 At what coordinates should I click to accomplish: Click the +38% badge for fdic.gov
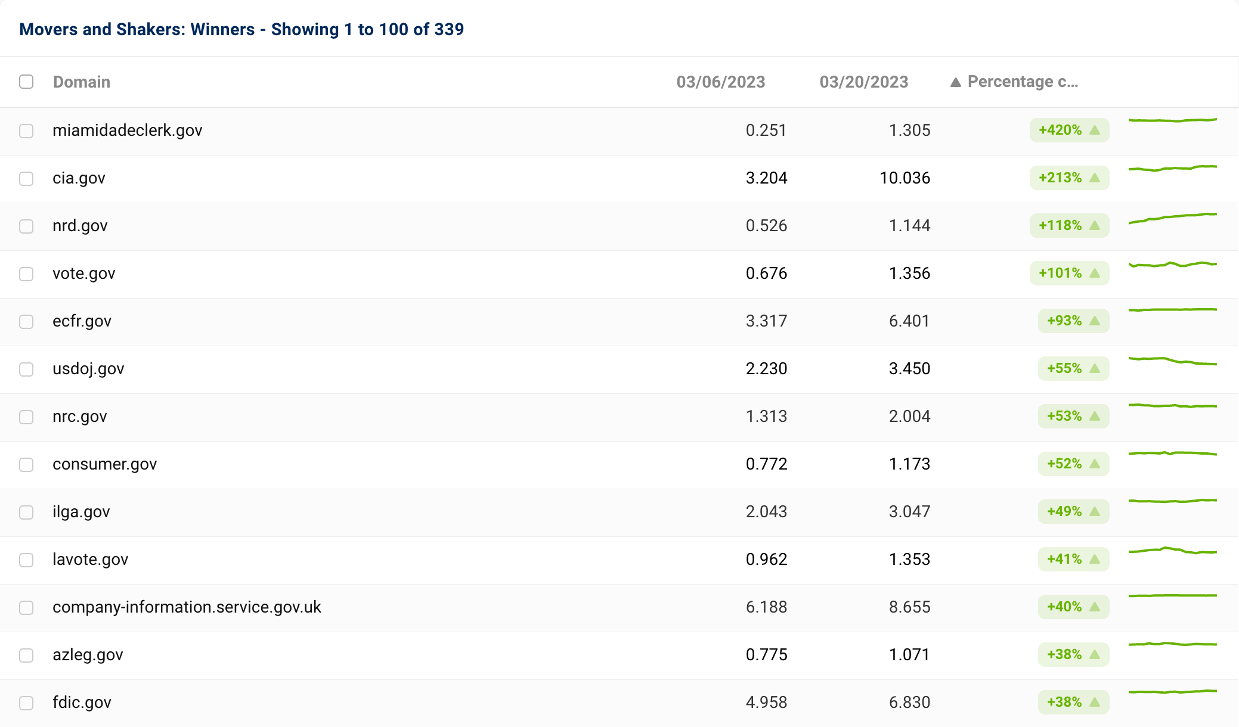click(1073, 702)
